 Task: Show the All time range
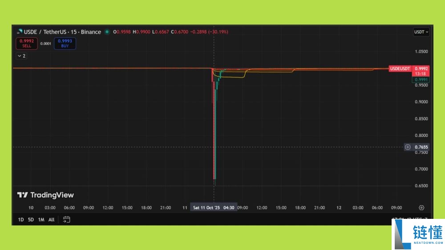[52, 219]
